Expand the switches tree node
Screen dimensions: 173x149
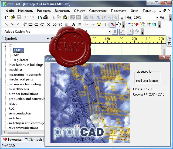tap(5, 118)
